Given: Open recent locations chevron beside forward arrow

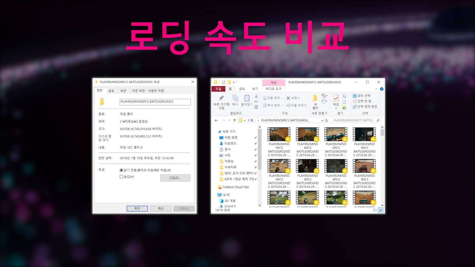Looking at the screenshot, I should (x=229, y=120).
